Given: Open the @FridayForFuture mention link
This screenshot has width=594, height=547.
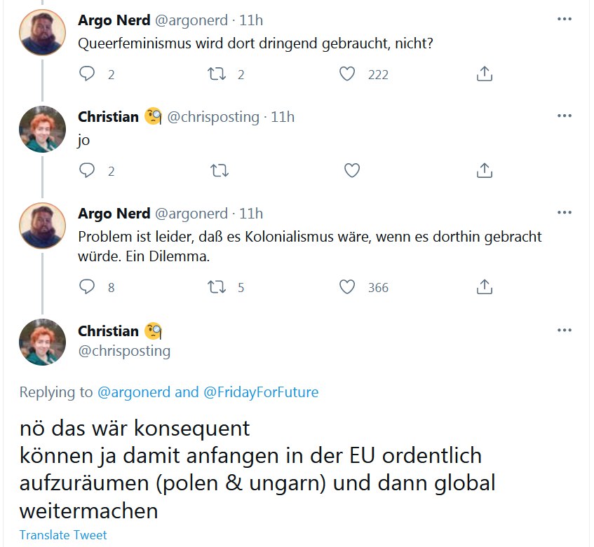Looking at the screenshot, I should 261,392.
